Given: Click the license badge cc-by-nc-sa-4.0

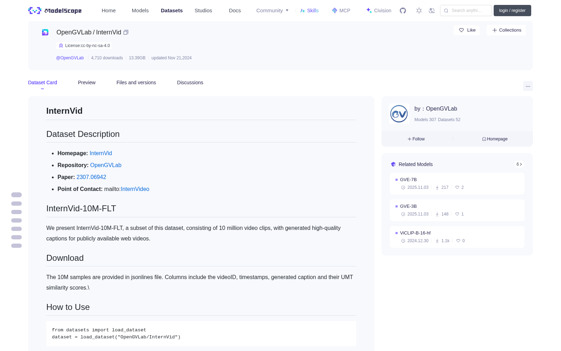Looking at the screenshot, I should click(83, 46).
